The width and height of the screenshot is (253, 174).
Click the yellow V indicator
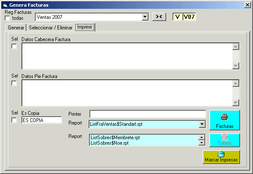click(177, 17)
